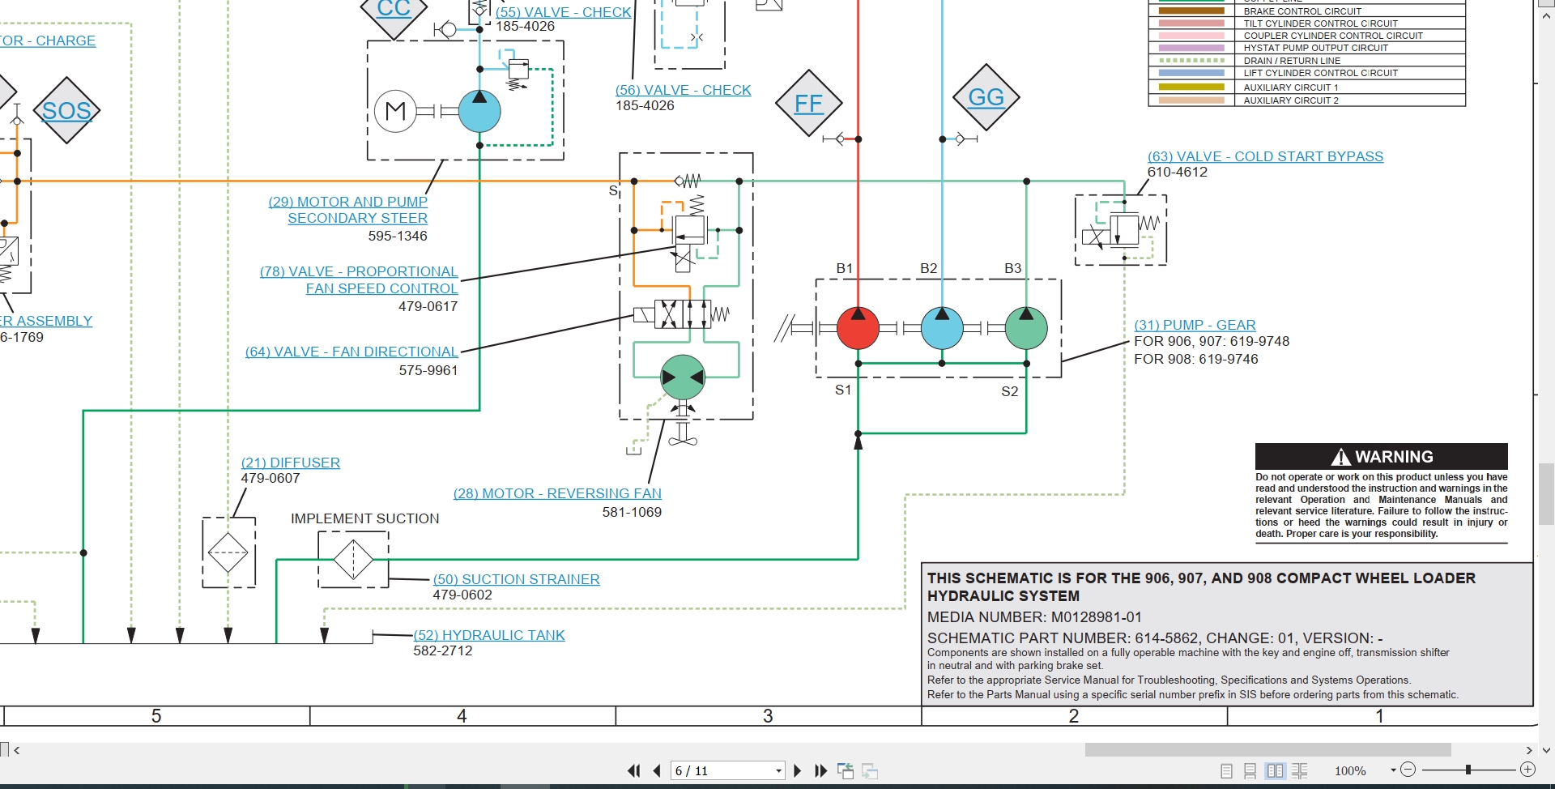This screenshot has width=1555, height=789.
Task: Go to the previous page
Action: [x=657, y=771]
